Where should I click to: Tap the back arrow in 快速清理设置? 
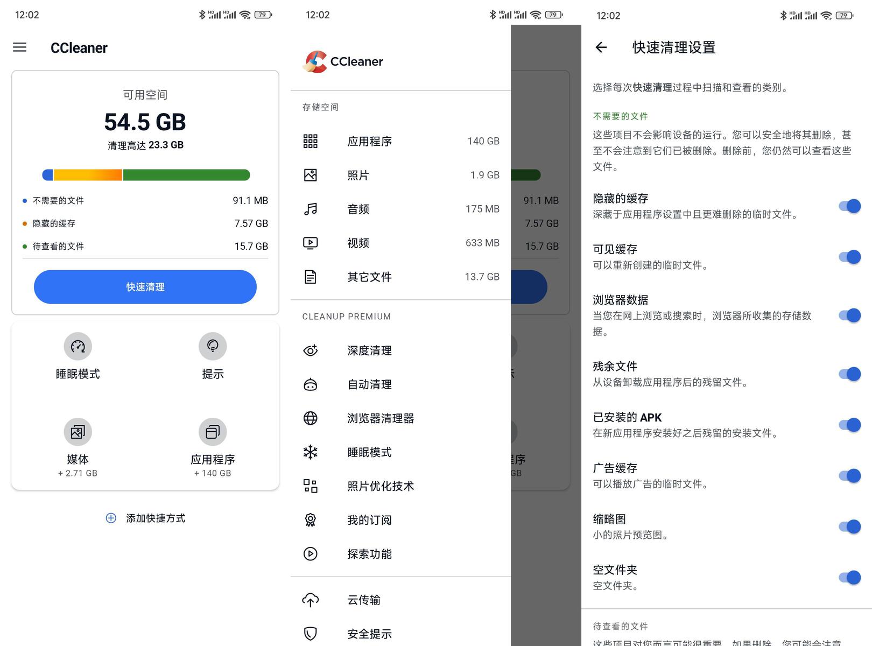[x=601, y=47]
